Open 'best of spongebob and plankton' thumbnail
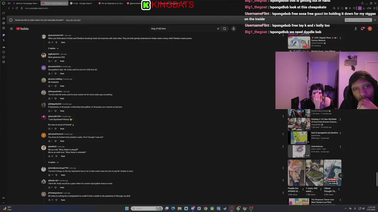The width and height of the screenshot is (378, 212). click(299, 137)
